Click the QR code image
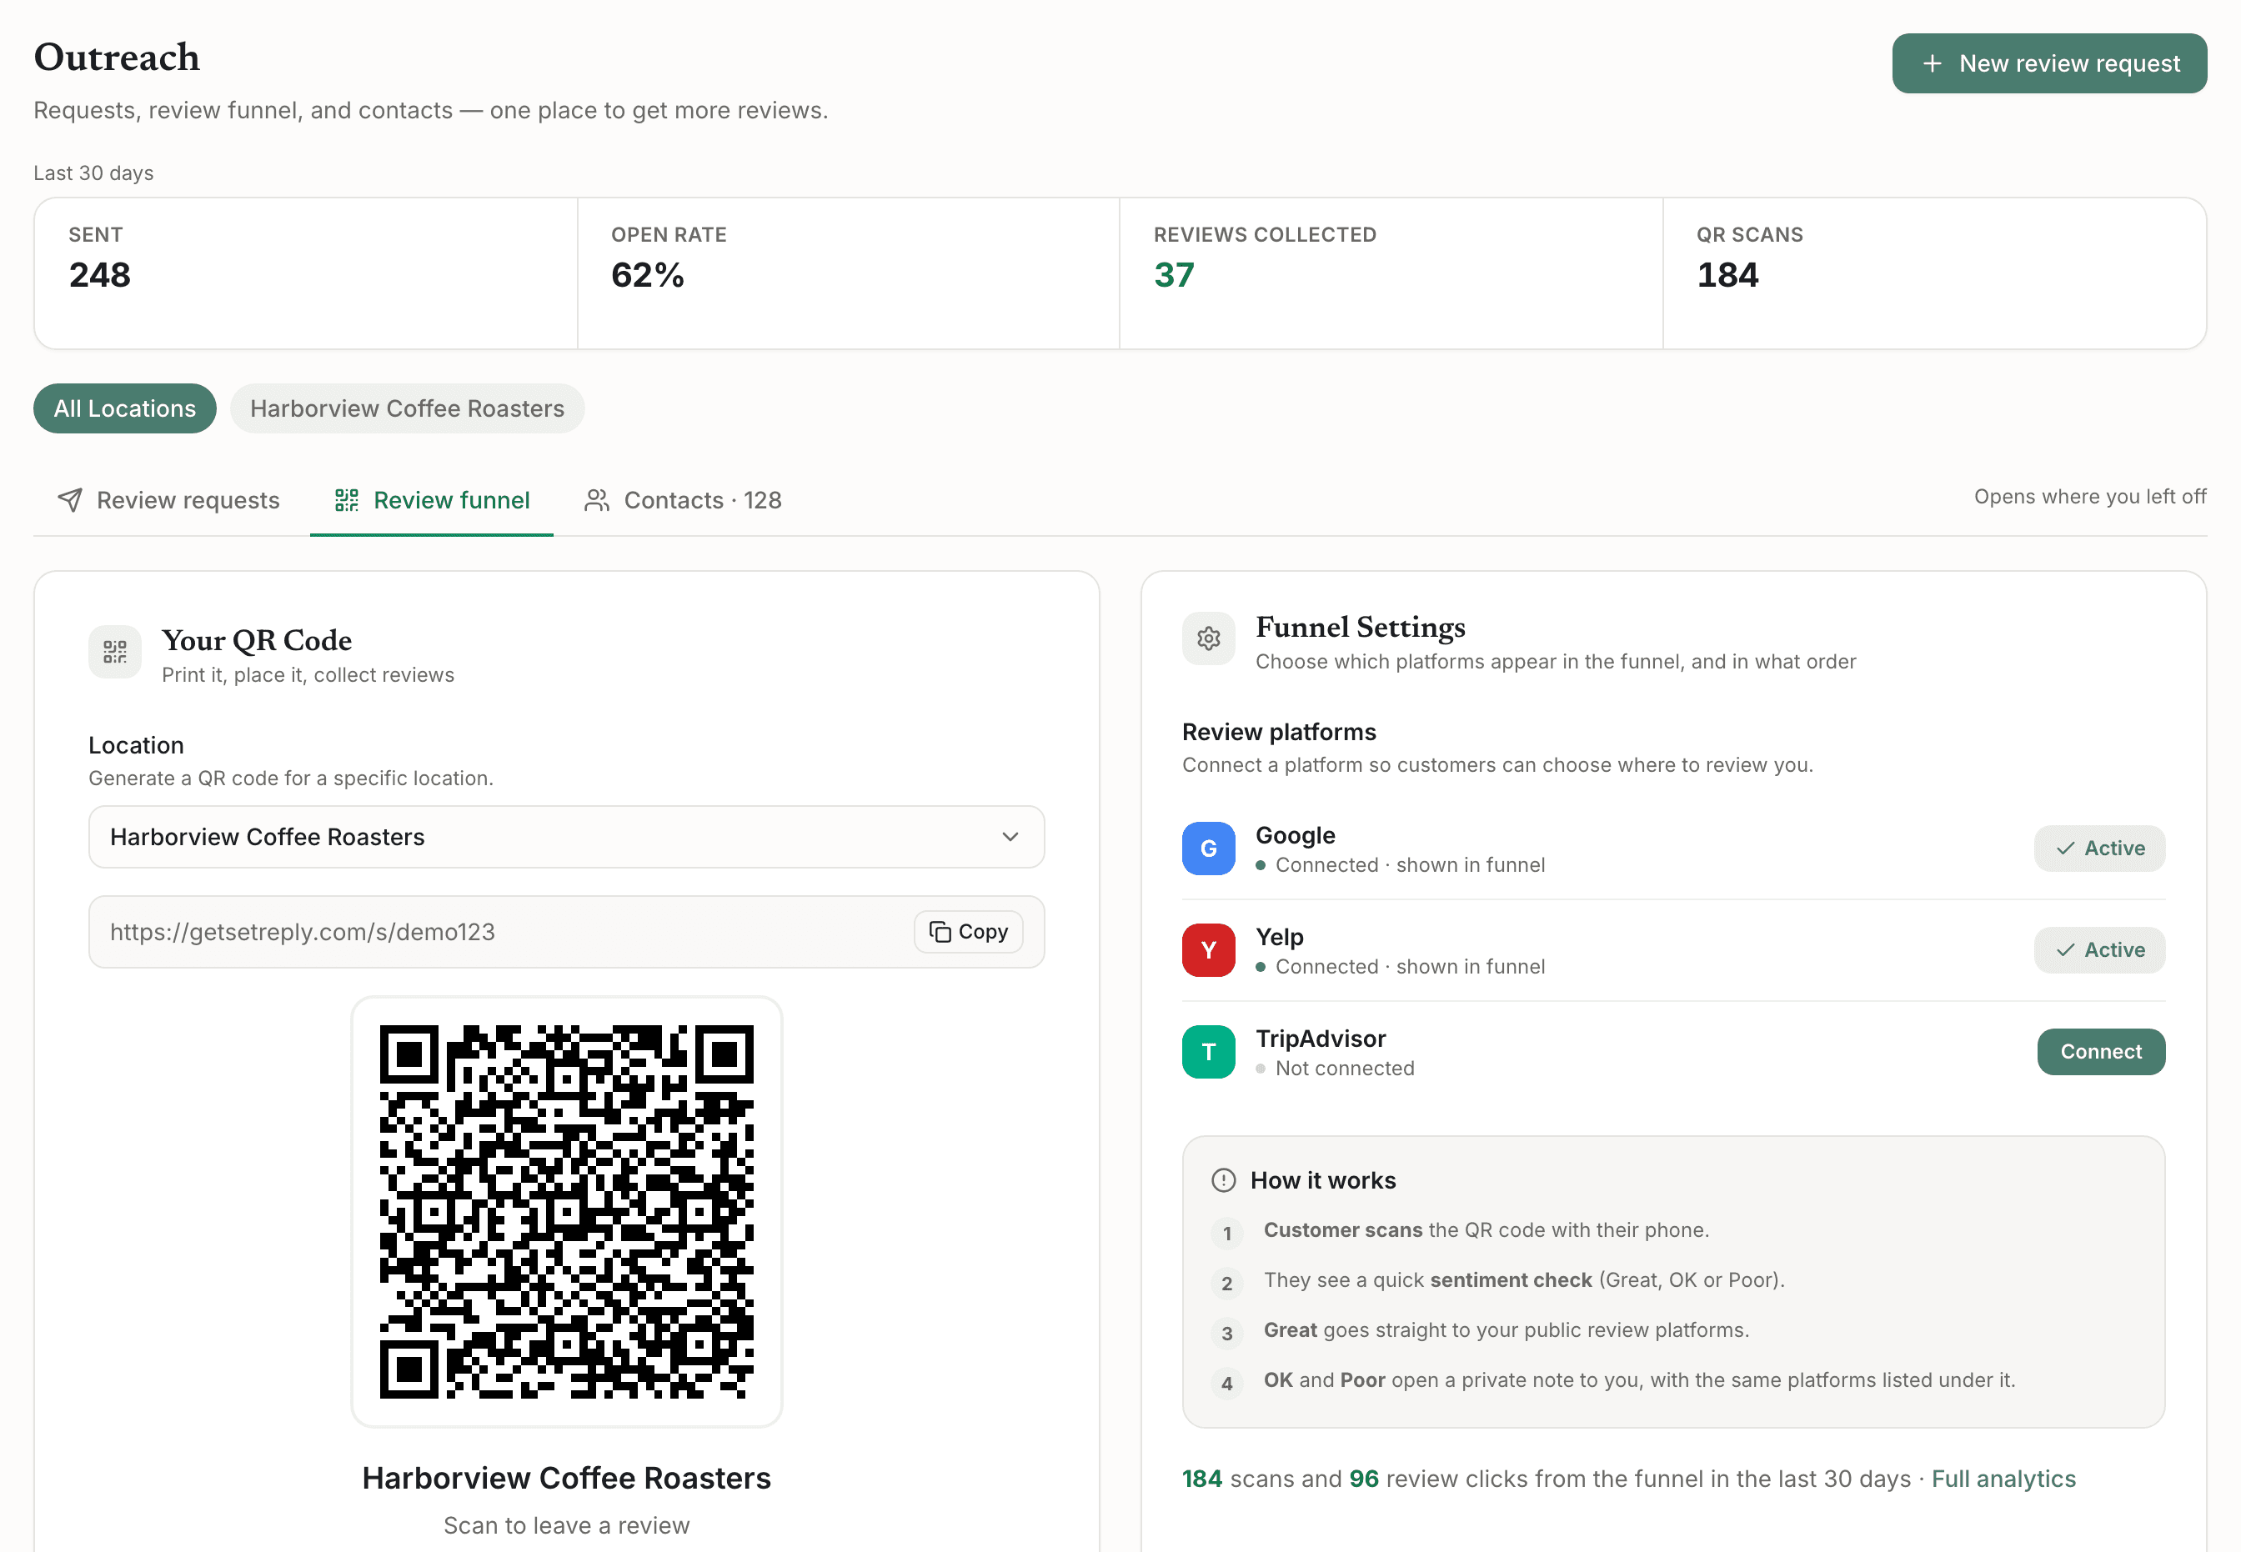 566,1212
